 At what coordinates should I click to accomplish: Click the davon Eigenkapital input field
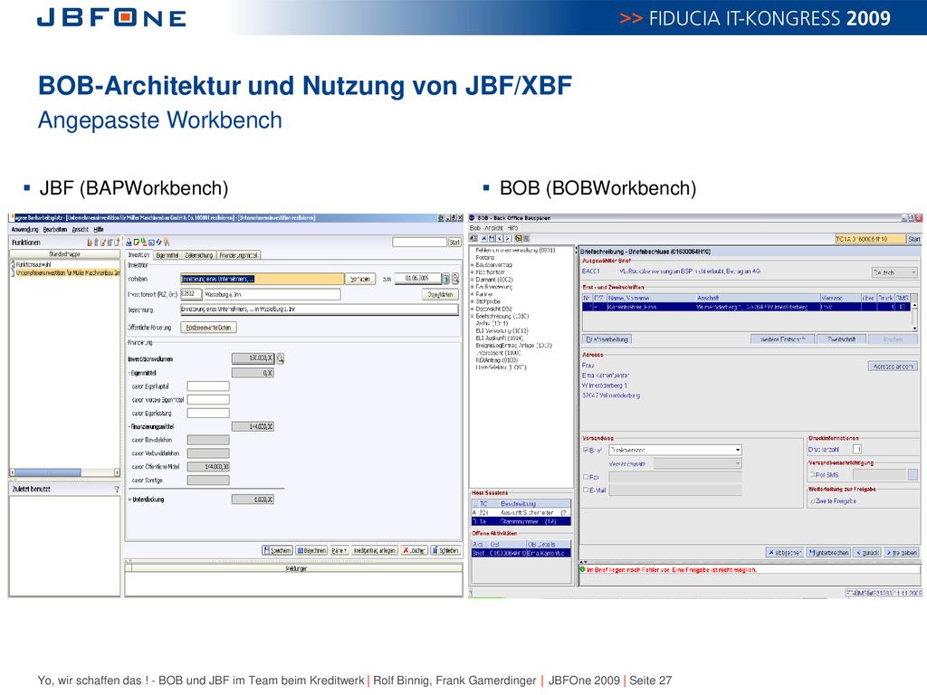[208, 386]
